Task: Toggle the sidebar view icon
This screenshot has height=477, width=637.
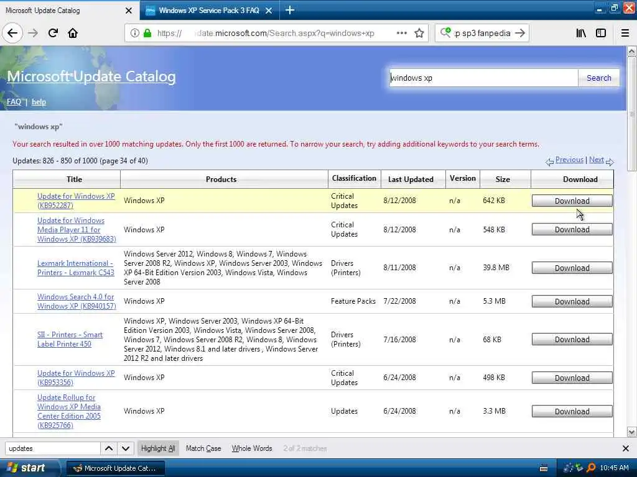Action: click(601, 33)
